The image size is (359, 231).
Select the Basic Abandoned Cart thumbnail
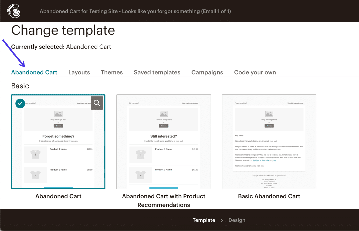tap(269, 142)
